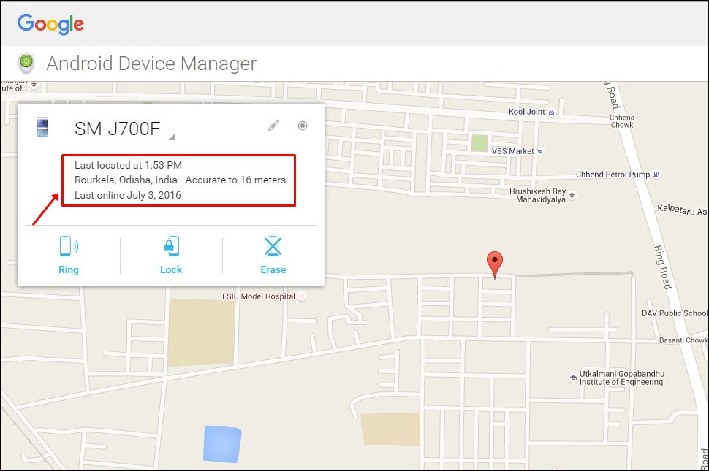Click the green park square near VSS Market
The height and width of the screenshot is (471, 709).
coord(479,143)
